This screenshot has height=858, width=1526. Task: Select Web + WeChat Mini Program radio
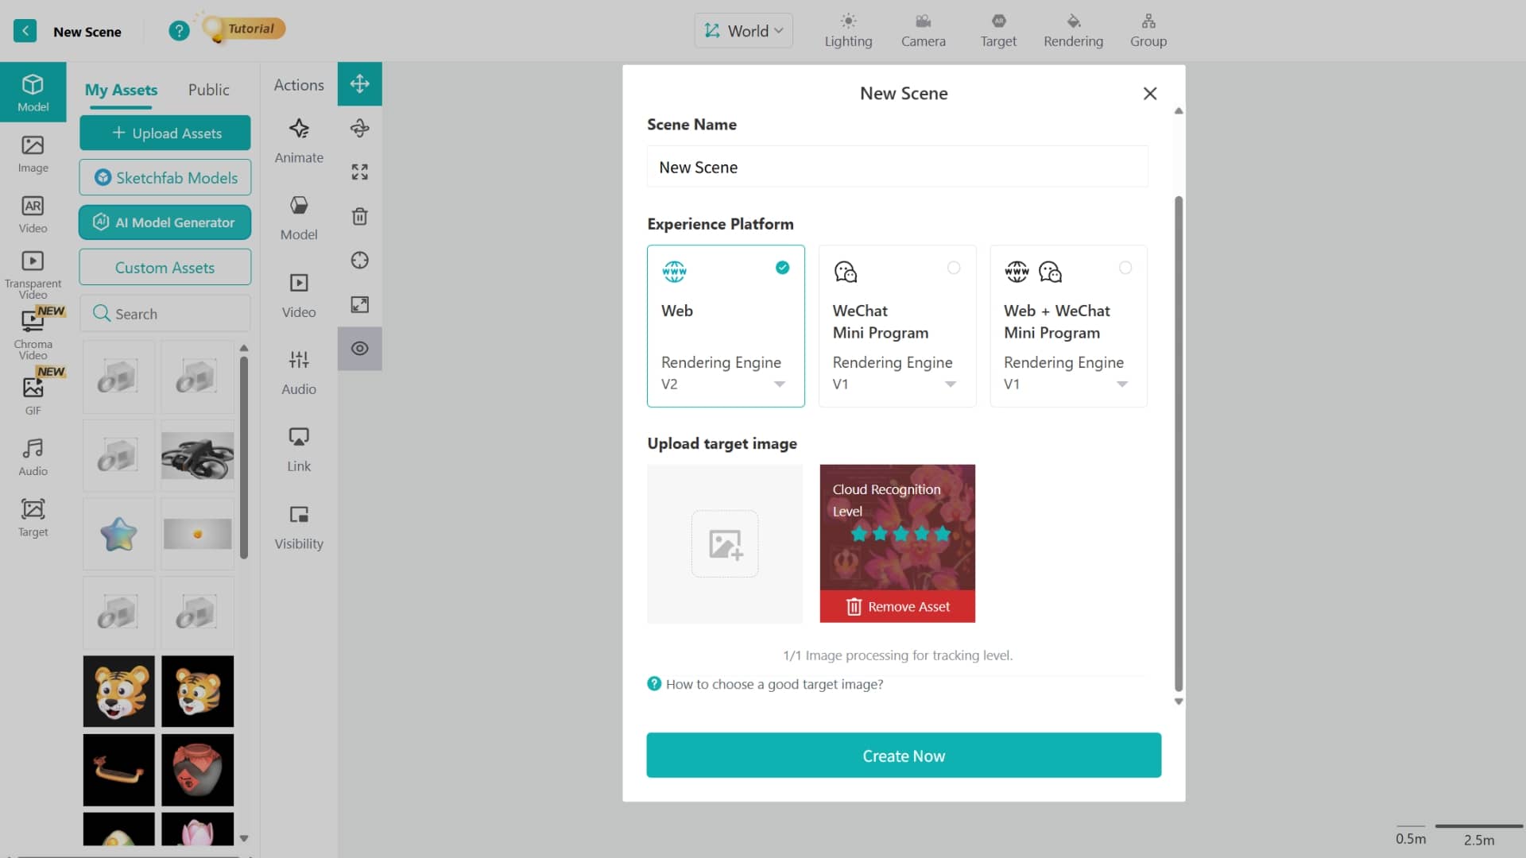click(x=1125, y=268)
